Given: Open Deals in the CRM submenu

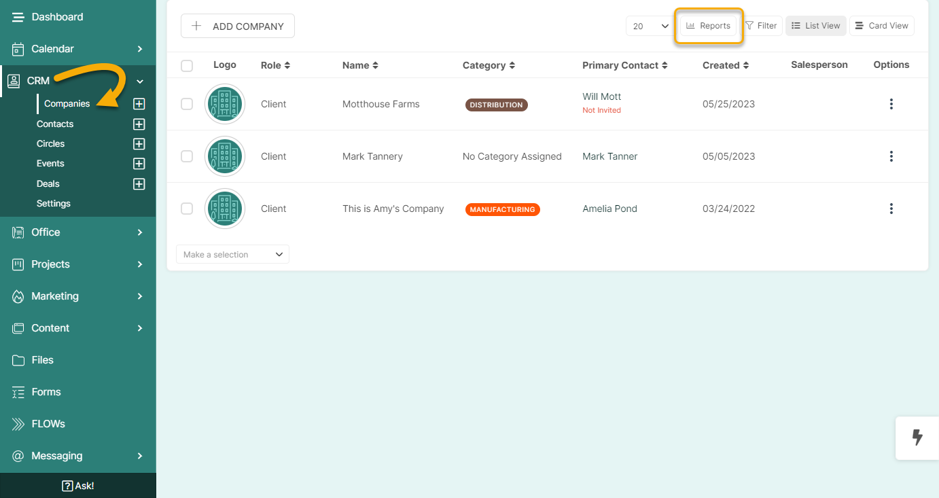Looking at the screenshot, I should pyautogui.click(x=48, y=184).
